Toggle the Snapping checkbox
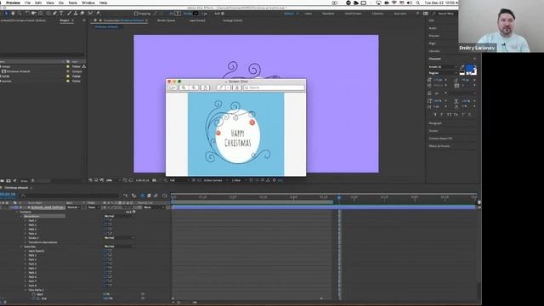This screenshot has width=544, height=306. click(x=136, y=14)
